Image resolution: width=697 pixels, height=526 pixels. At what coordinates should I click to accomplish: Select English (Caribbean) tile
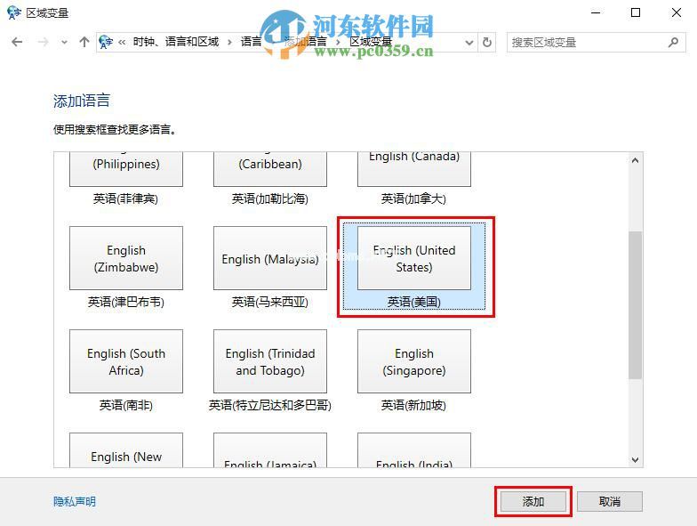pos(270,169)
